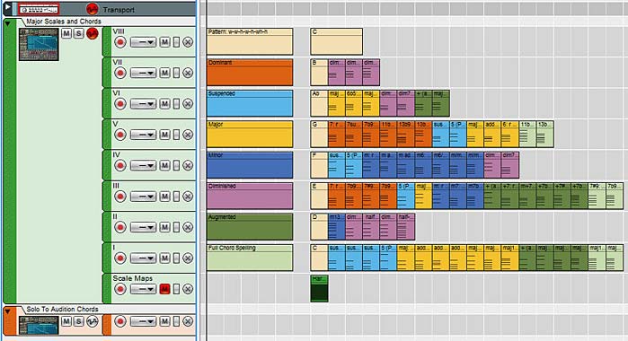Delete lane I with its X button
Screen dimensions: 628x341
[188, 258]
